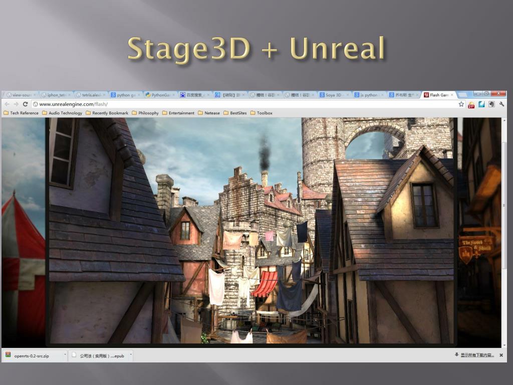513x385 pixels.
Task: Open the Recently Bookmark folder
Action: pos(107,113)
